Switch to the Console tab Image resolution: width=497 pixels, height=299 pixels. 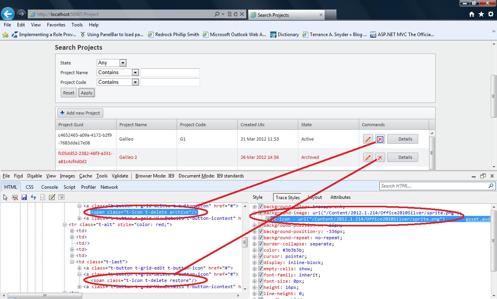click(49, 187)
